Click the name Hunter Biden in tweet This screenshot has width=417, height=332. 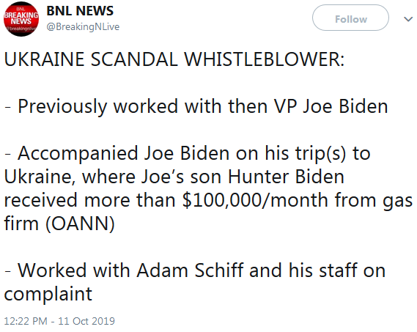[x=286, y=177]
